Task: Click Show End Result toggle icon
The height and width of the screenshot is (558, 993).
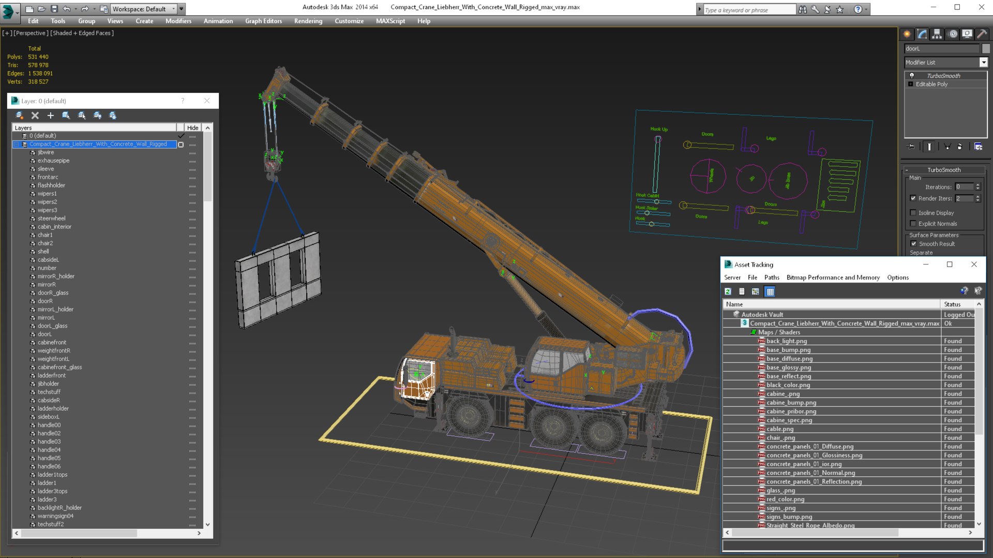Action: pyautogui.click(x=929, y=147)
